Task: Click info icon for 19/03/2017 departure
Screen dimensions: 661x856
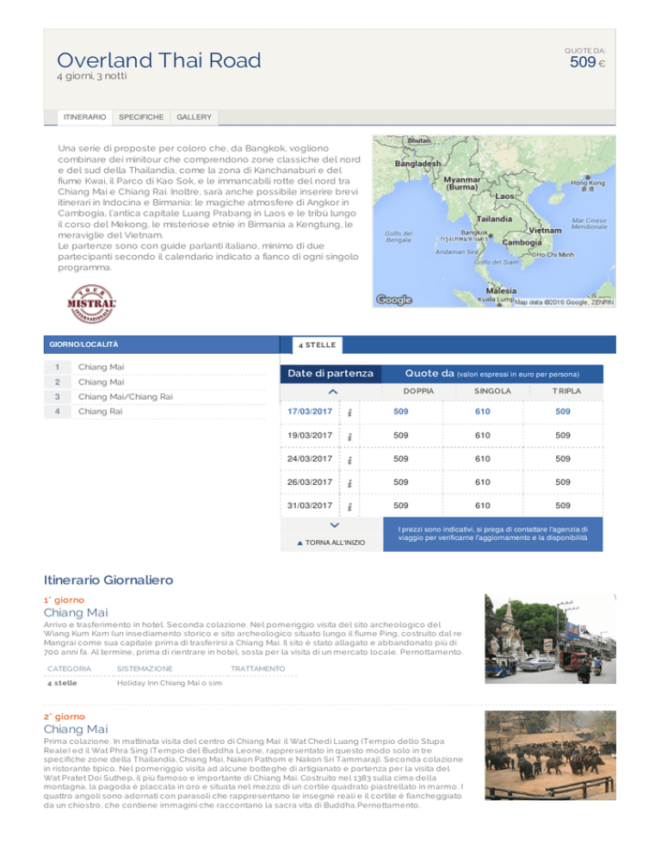Action: 349,437
